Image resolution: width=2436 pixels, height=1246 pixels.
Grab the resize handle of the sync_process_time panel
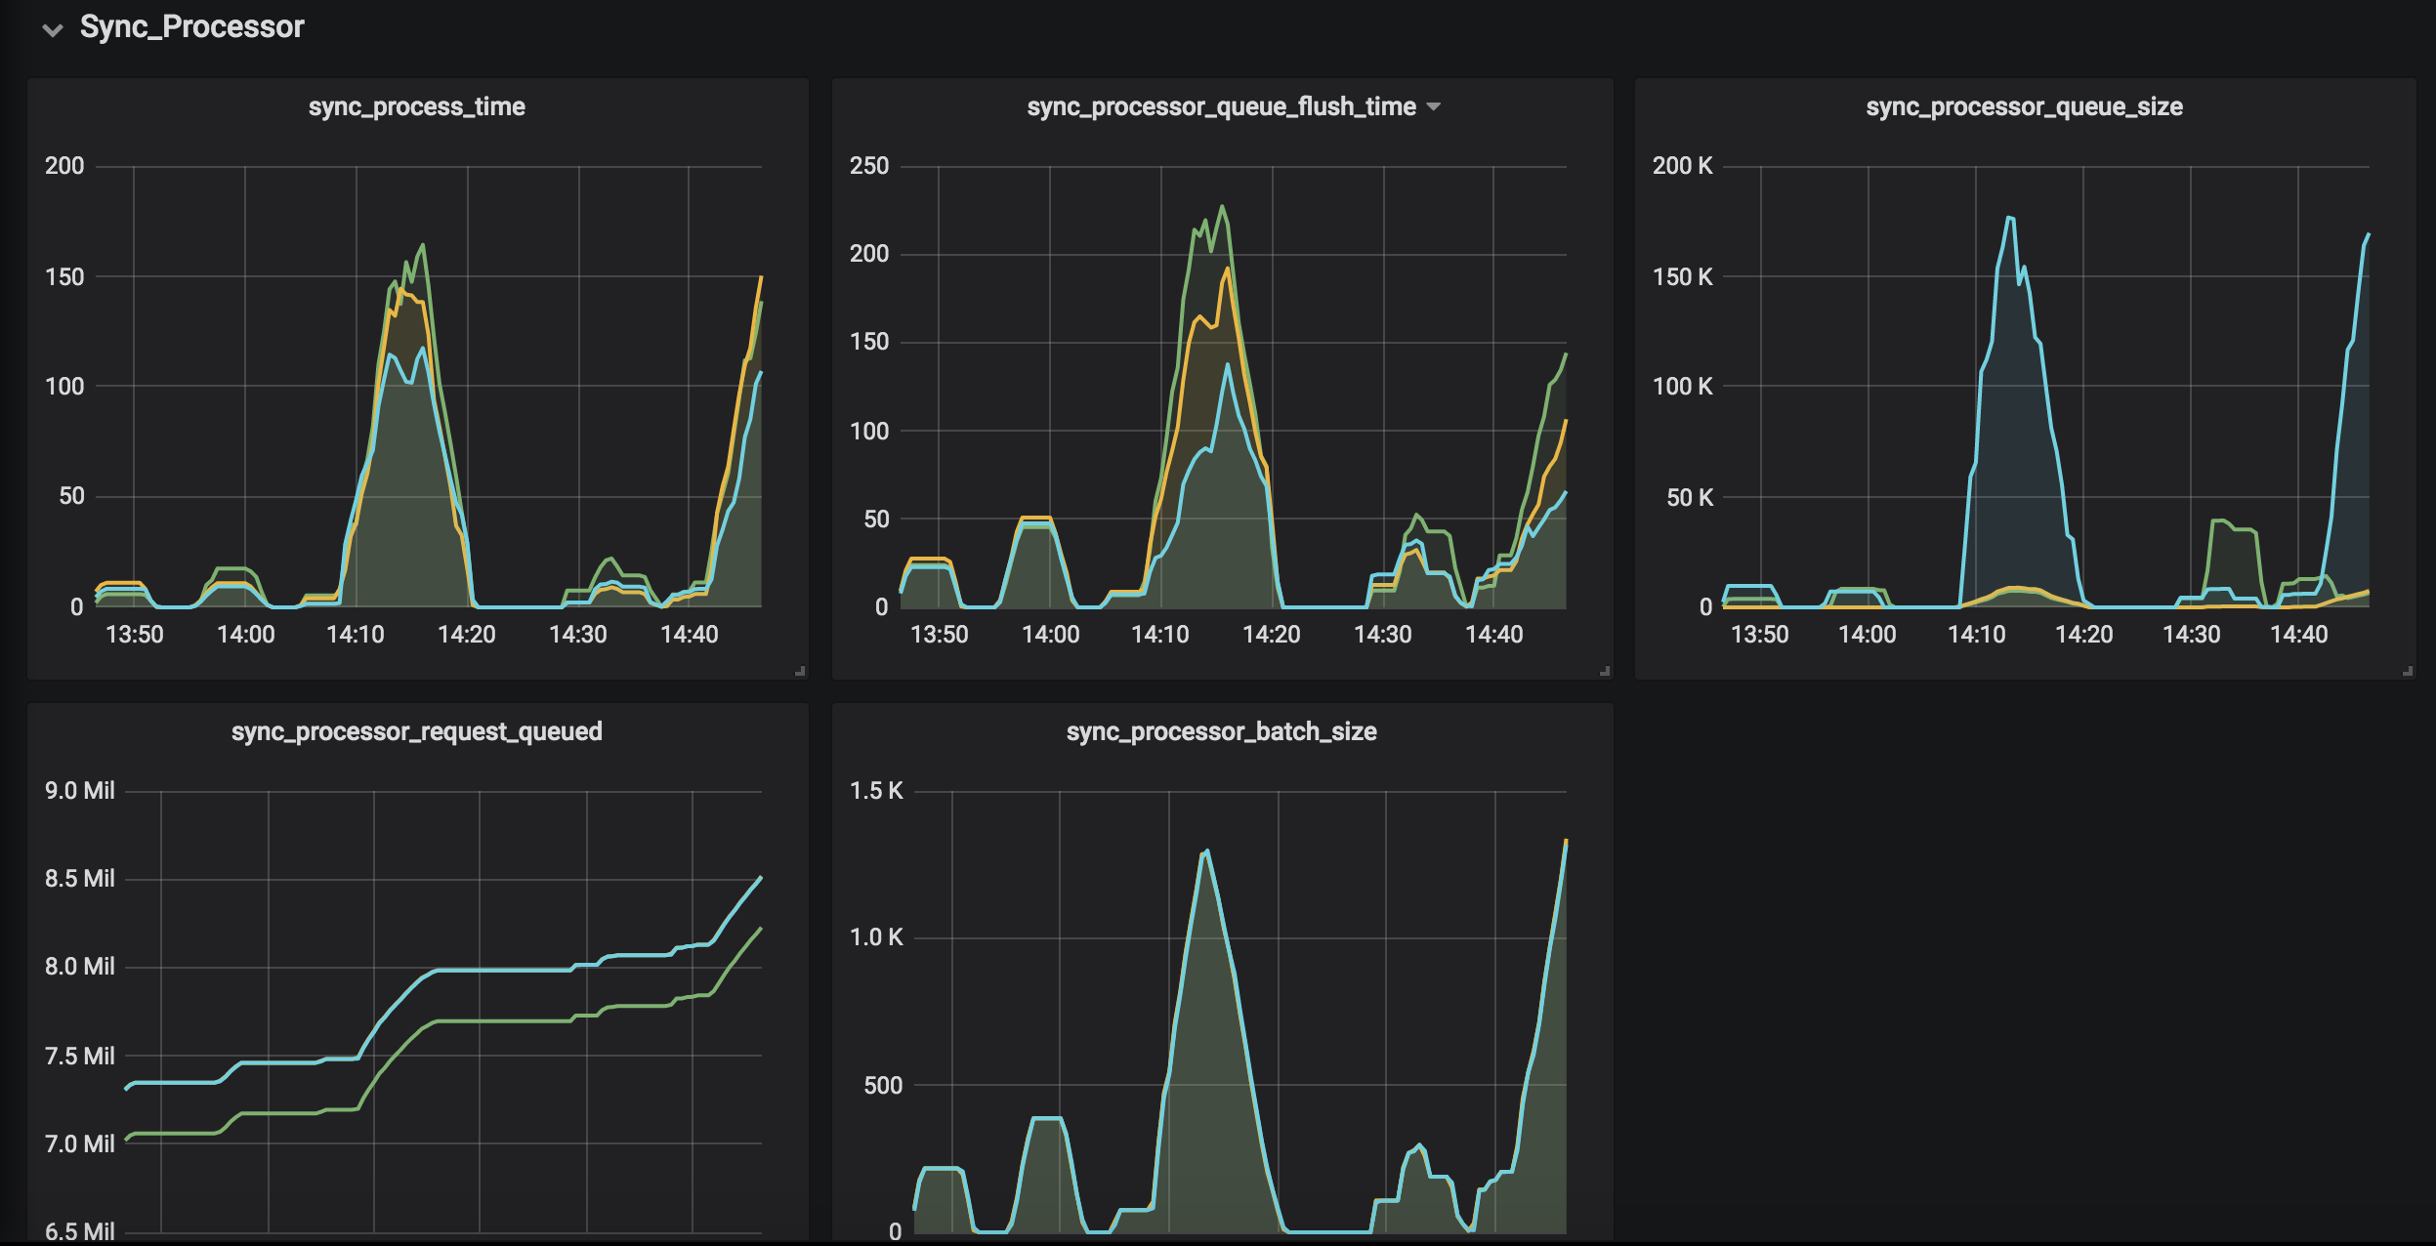800,671
